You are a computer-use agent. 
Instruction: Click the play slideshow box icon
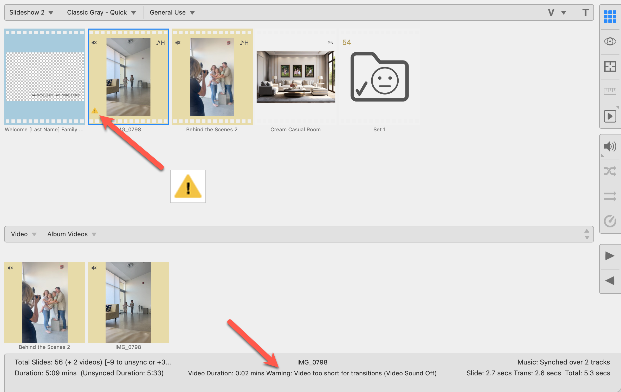click(610, 116)
